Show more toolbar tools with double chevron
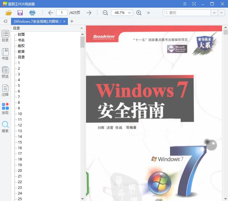 (x=148, y=13)
